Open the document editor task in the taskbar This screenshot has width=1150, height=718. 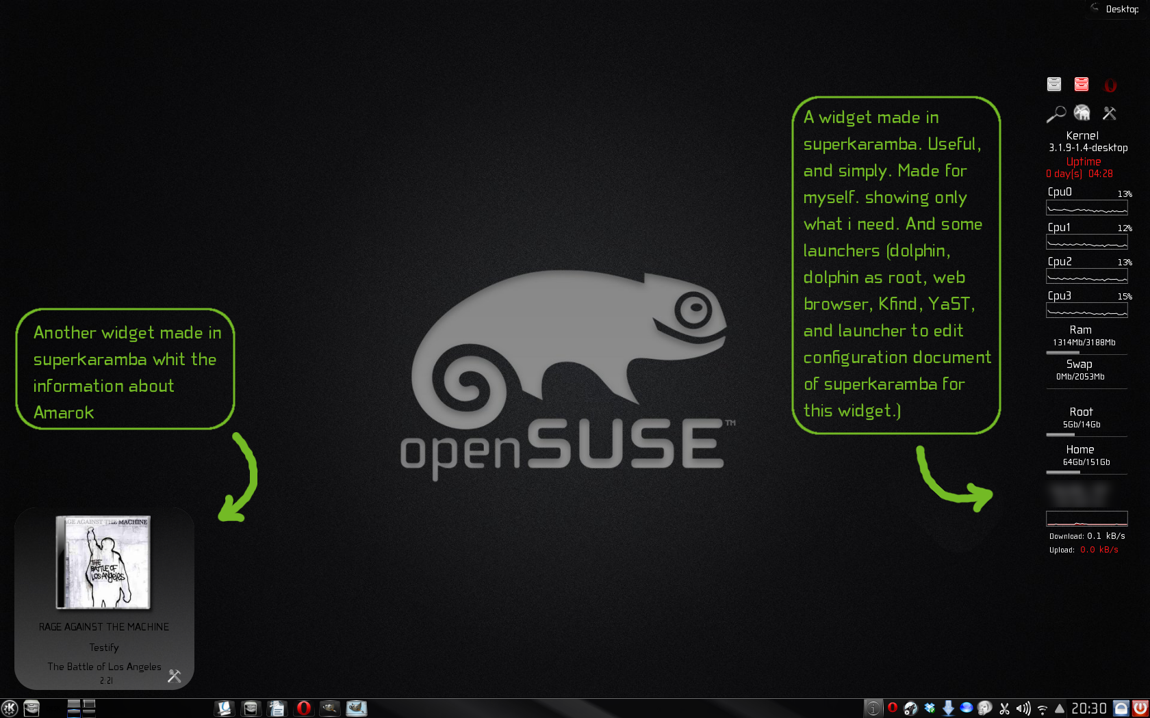tap(224, 708)
